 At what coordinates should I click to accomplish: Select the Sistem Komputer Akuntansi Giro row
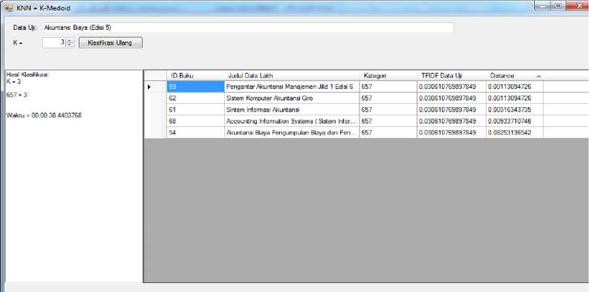point(366,98)
